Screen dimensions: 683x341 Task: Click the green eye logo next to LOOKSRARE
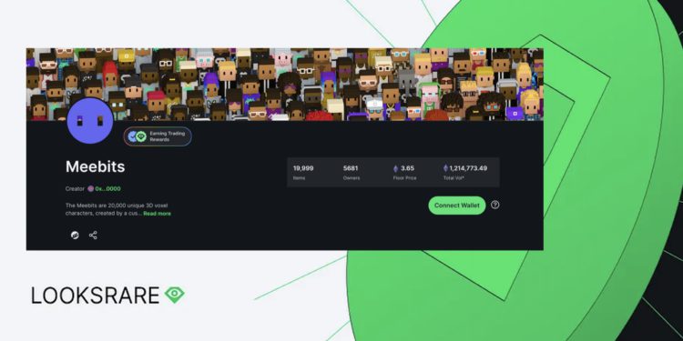[x=175, y=295]
